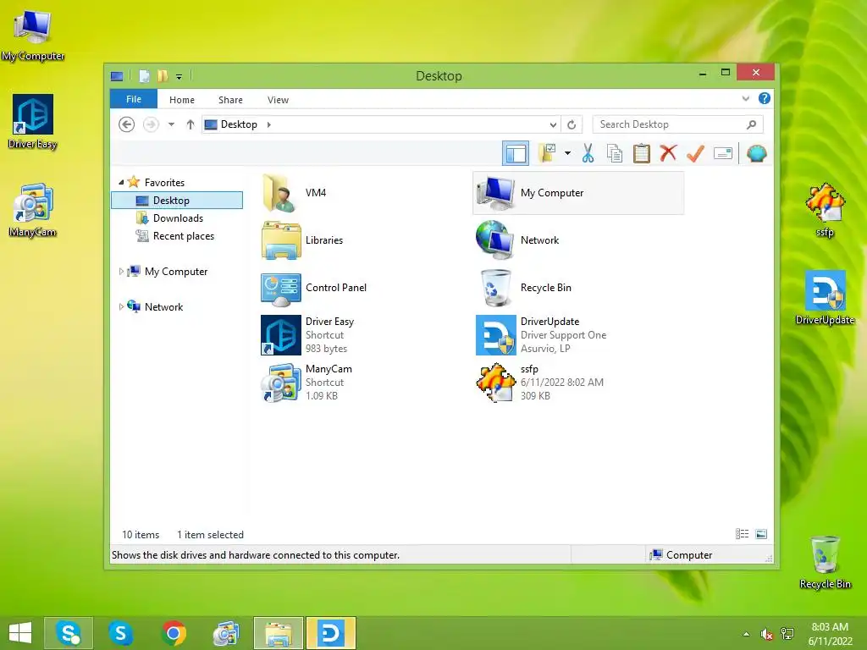Open the Windows Start button

[x=20, y=633]
